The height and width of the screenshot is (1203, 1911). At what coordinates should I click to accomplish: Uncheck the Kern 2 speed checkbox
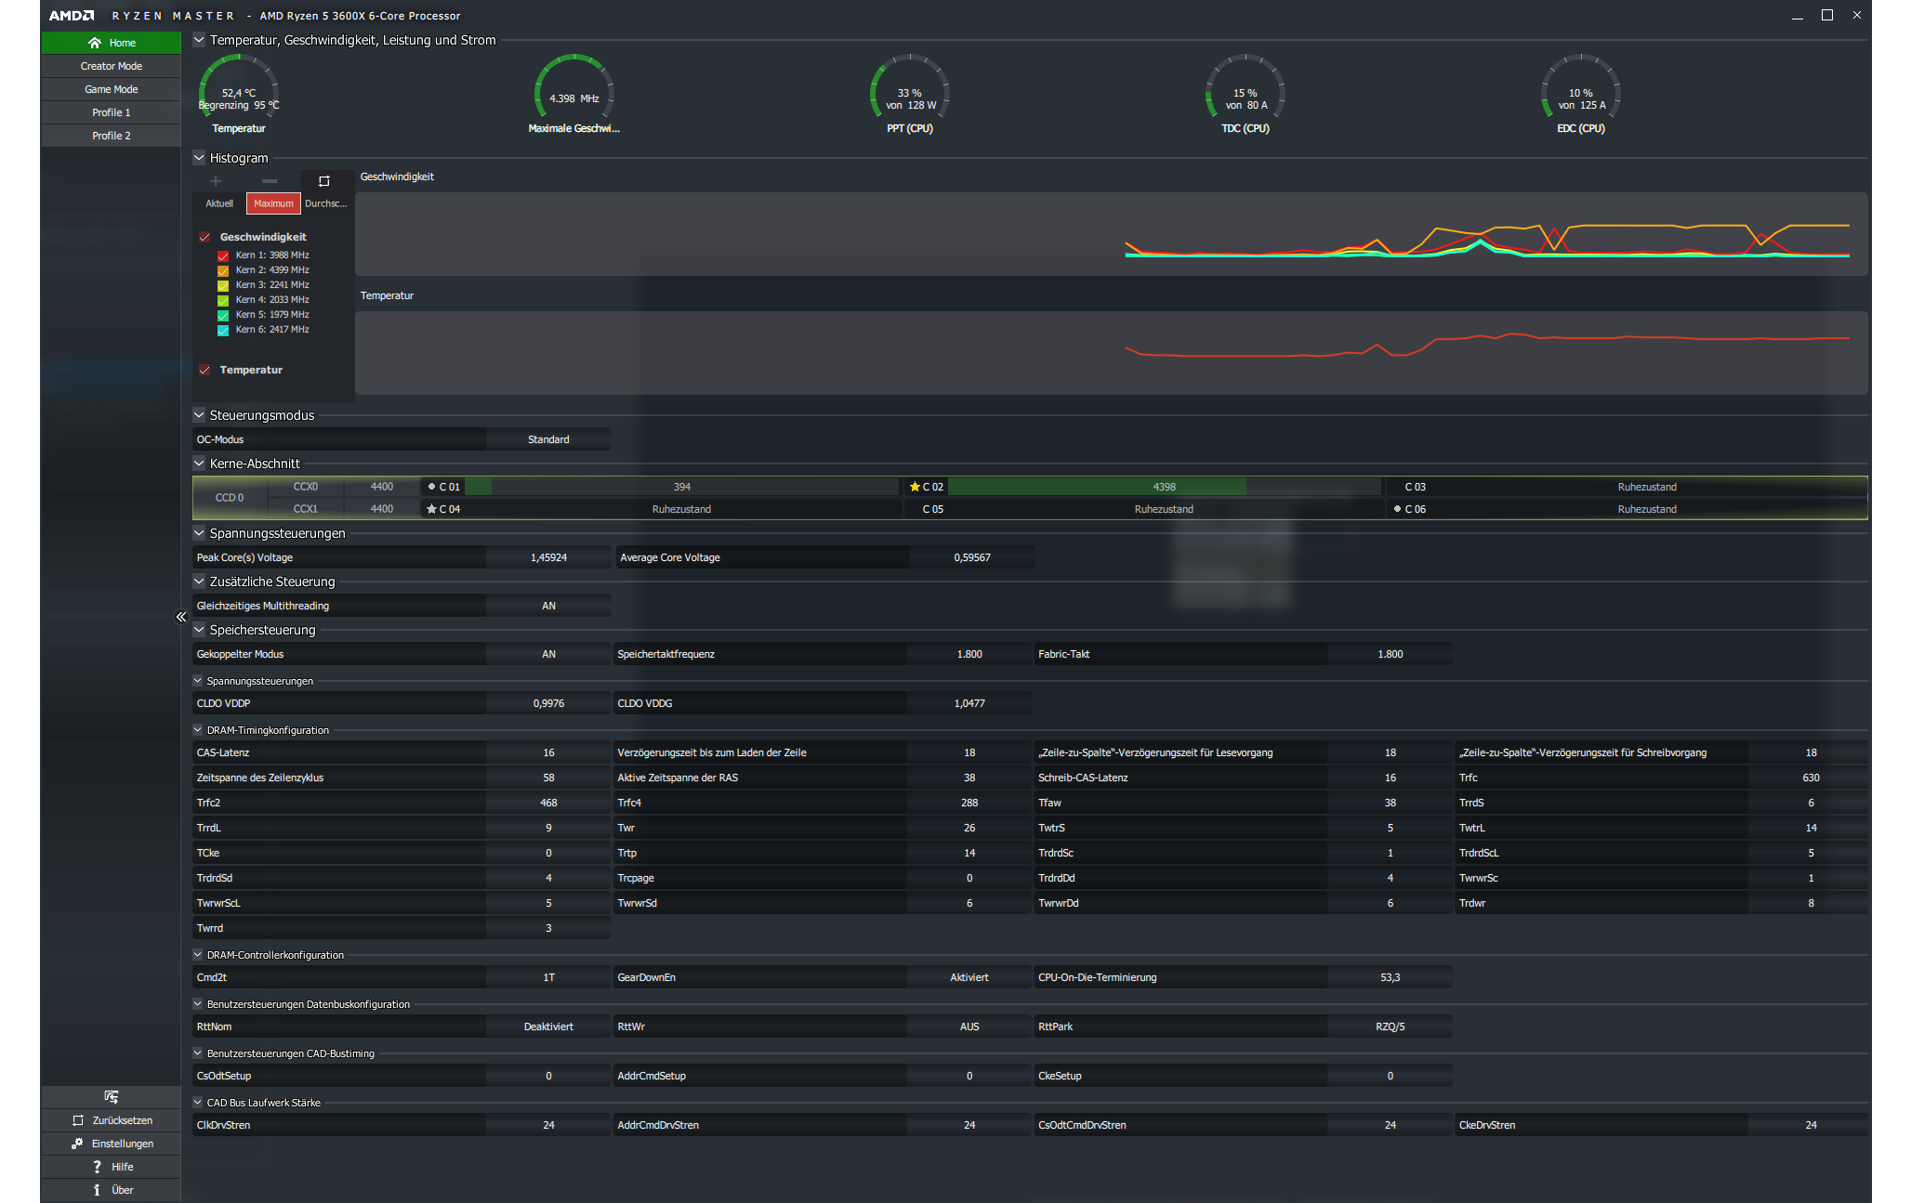click(223, 270)
